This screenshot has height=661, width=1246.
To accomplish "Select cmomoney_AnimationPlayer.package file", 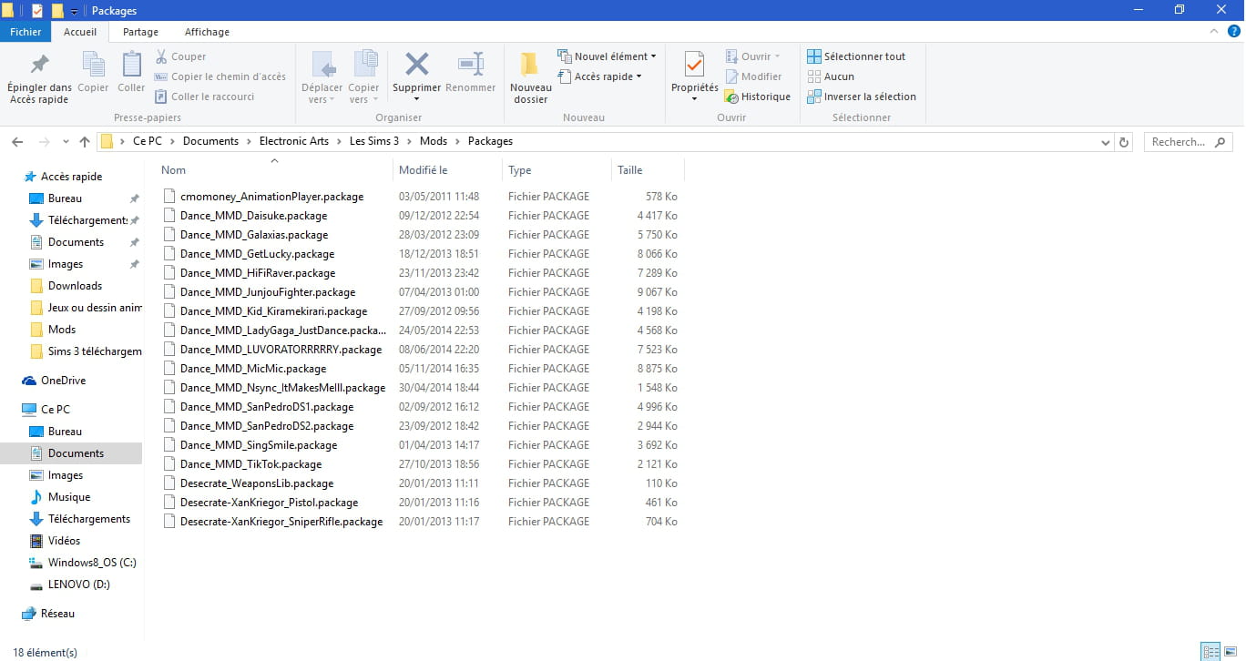I will click(x=271, y=197).
